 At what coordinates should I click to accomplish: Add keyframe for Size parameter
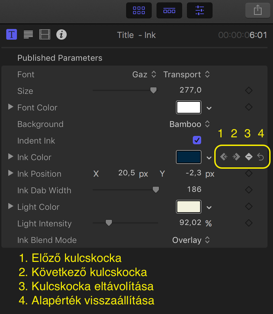pyautogui.click(x=248, y=91)
